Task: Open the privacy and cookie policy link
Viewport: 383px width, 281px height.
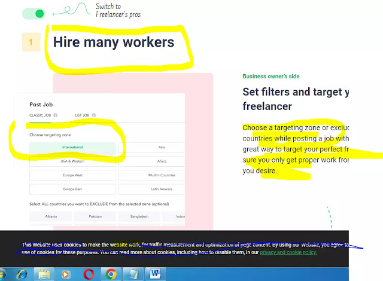Action: (x=288, y=252)
